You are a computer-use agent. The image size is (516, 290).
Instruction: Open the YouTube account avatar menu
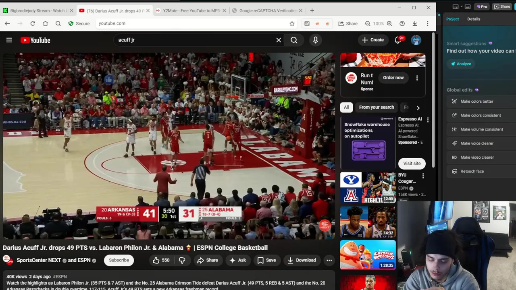pos(416,40)
